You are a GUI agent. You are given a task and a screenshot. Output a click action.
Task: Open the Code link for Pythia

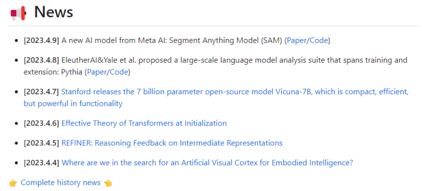click(119, 72)
